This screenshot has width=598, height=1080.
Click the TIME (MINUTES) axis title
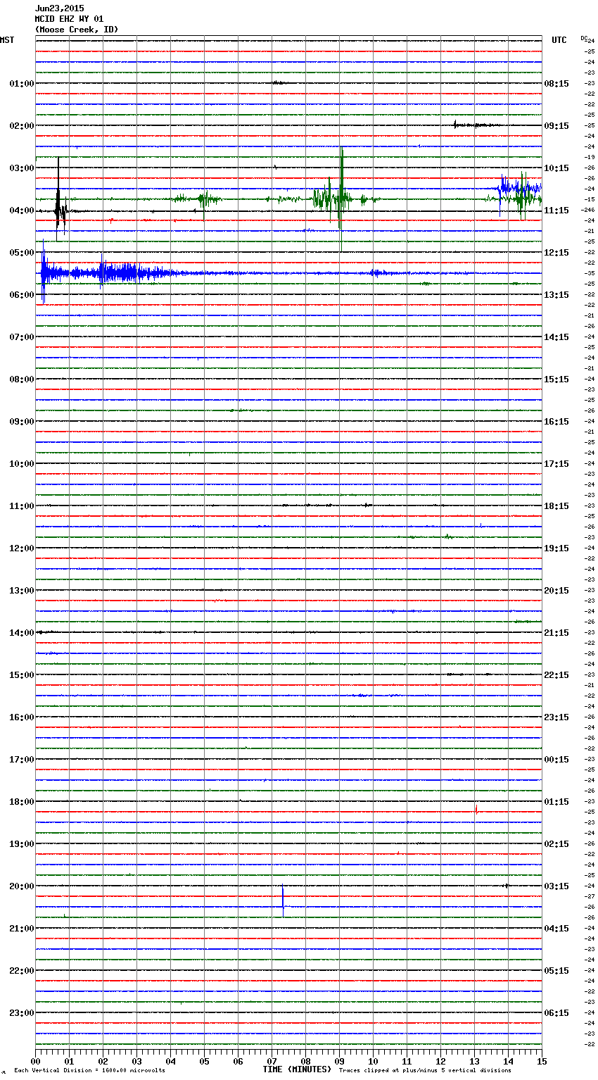297,1069
